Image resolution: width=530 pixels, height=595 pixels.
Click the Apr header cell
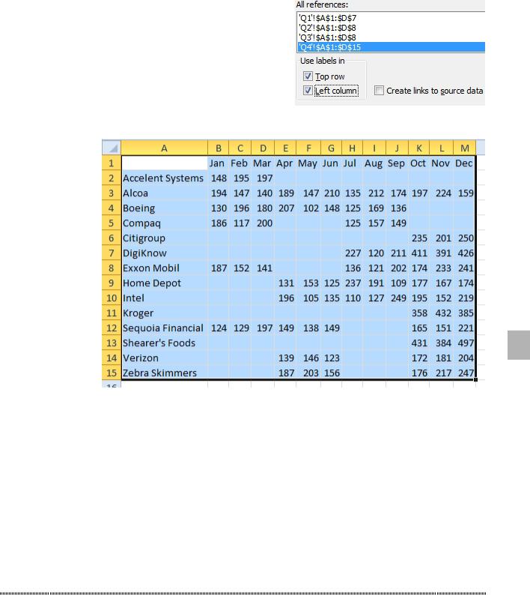(x=285, y=163)
